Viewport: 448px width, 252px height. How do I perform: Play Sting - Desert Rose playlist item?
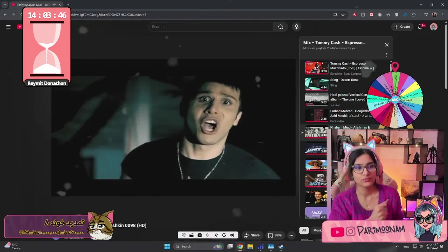336,84
